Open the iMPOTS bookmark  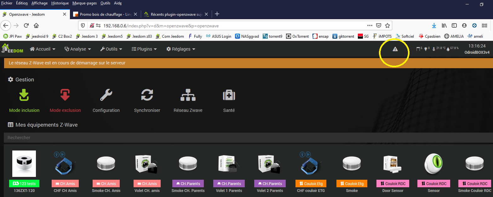(x=382, y=36)
